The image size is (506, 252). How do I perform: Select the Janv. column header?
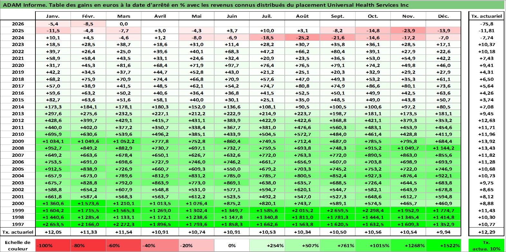point(53,16)
